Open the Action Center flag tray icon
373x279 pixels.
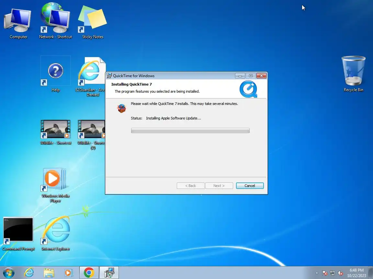tap(325, 273)
